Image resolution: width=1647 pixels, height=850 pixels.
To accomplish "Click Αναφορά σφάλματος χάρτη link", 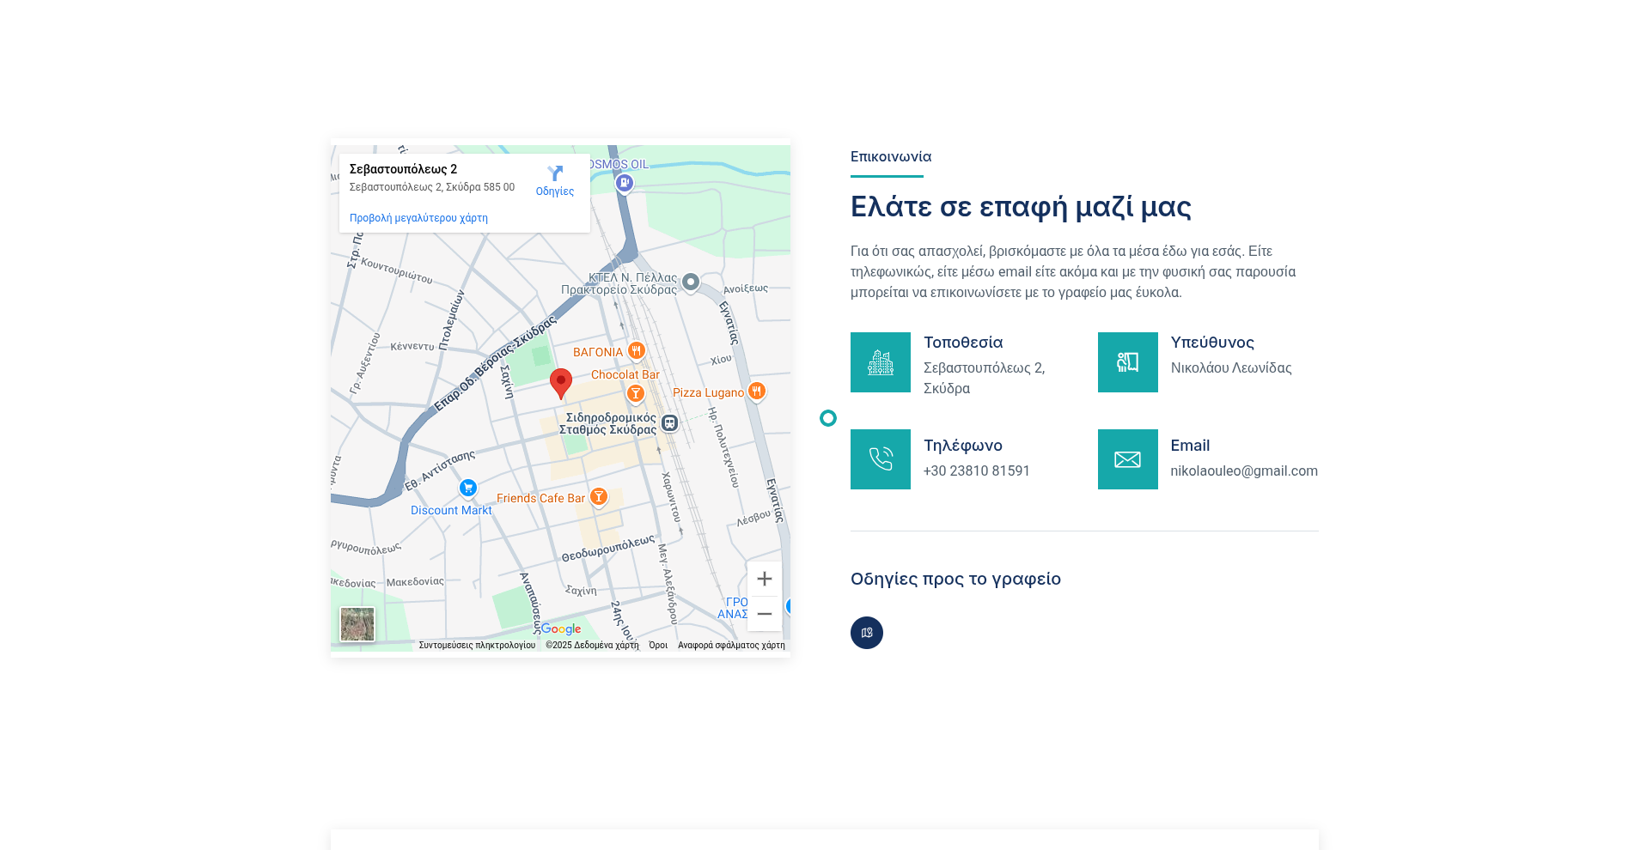I will click(x=731, y=646).
